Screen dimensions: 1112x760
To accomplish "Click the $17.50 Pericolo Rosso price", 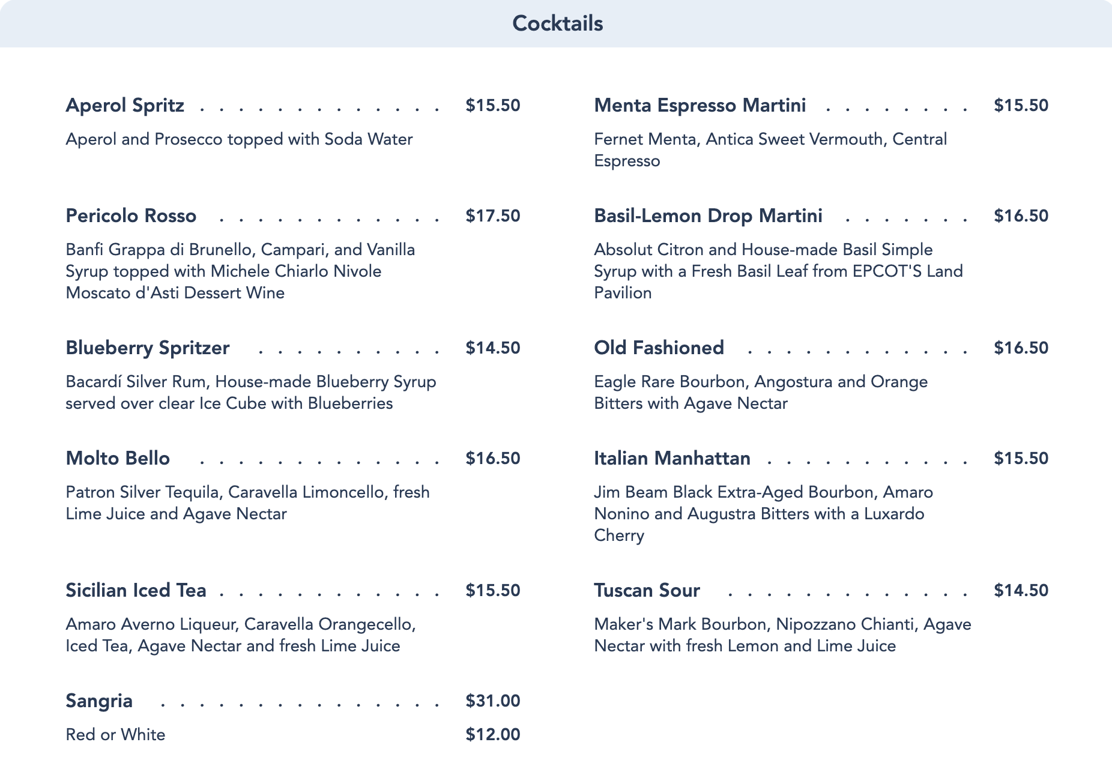I will point(492,216).
